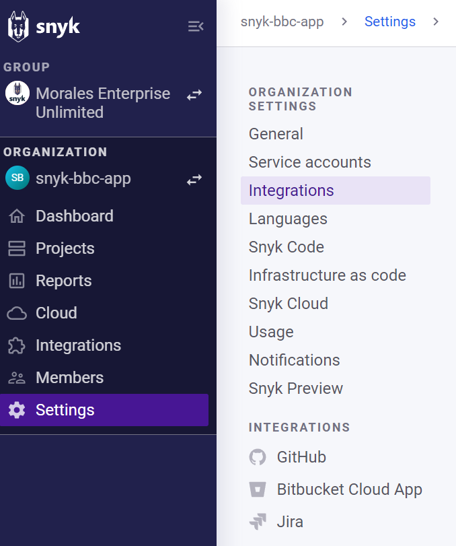This screenshot has height=546, width=456.
Task: Click chevron after Settings breadcrumb
Action: coord(436,22)
